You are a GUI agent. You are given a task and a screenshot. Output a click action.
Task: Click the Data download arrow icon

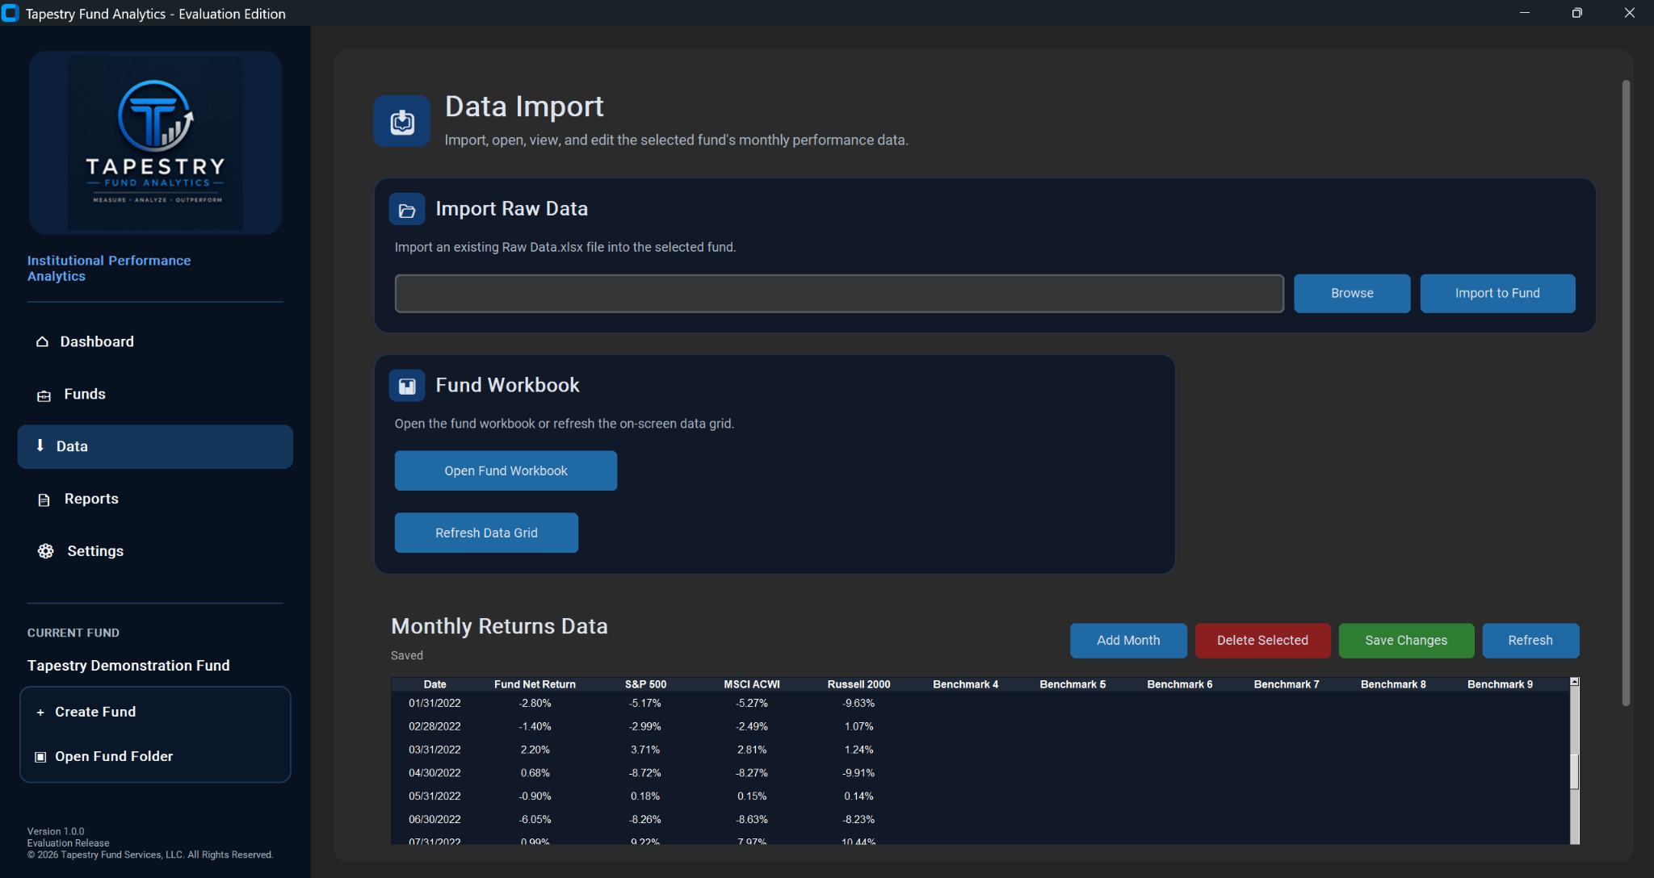tap(40, 445)
